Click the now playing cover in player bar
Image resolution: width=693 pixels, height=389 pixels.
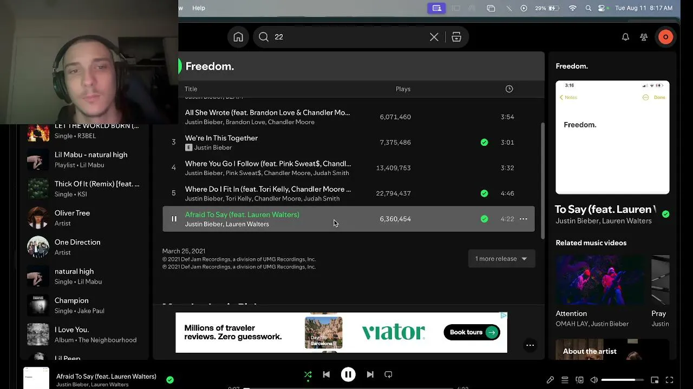click(x=36, y=378)
